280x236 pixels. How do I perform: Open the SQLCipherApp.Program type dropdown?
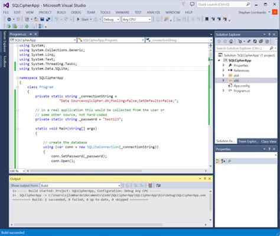pyautogui.click(x=111, y=40)
